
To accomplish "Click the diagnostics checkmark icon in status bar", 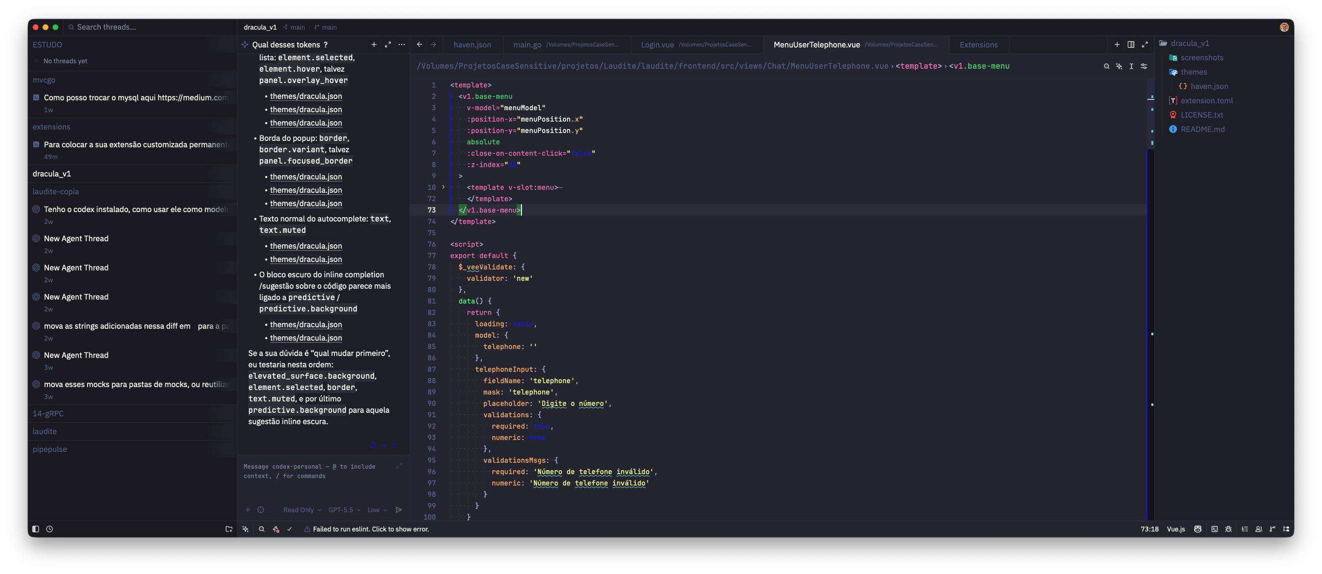I will [x=289, y=529].
